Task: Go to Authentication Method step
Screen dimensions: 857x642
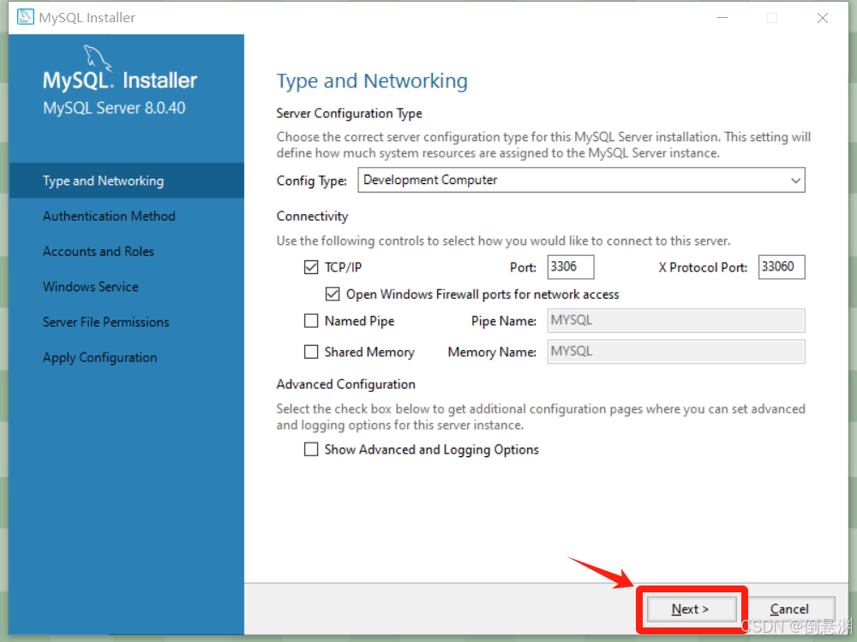Action: click(109, 217)
